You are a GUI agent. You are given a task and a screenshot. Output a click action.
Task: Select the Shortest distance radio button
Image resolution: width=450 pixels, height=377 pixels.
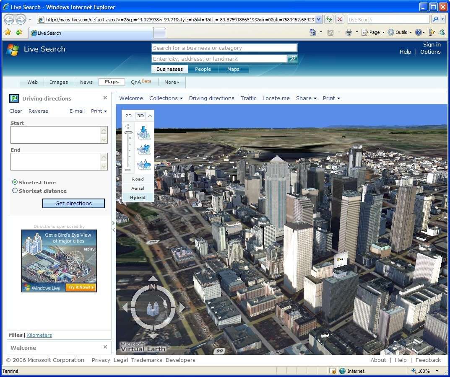15,191
